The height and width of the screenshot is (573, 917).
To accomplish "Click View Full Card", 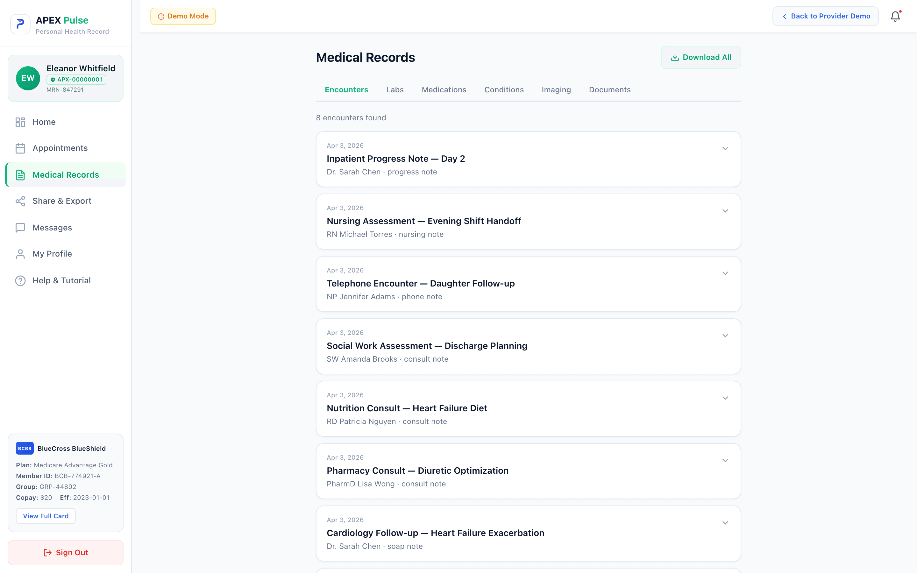I will click(x=46, y=516).
